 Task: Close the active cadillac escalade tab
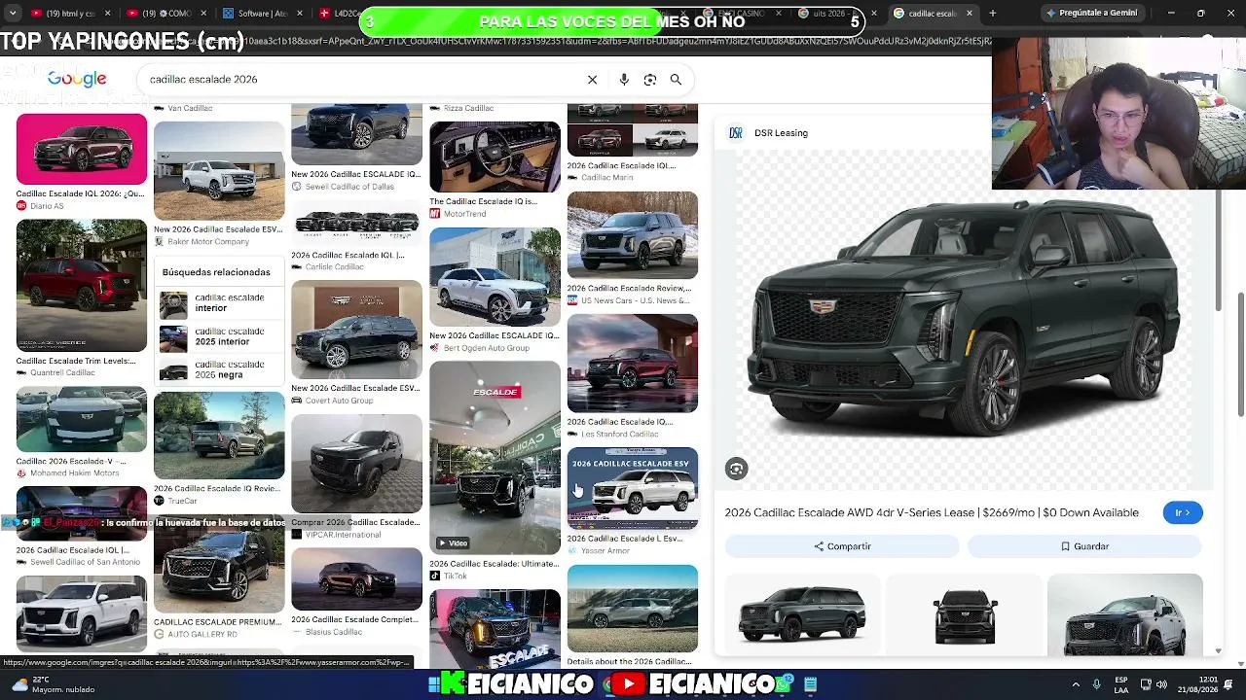coord(970,14)
